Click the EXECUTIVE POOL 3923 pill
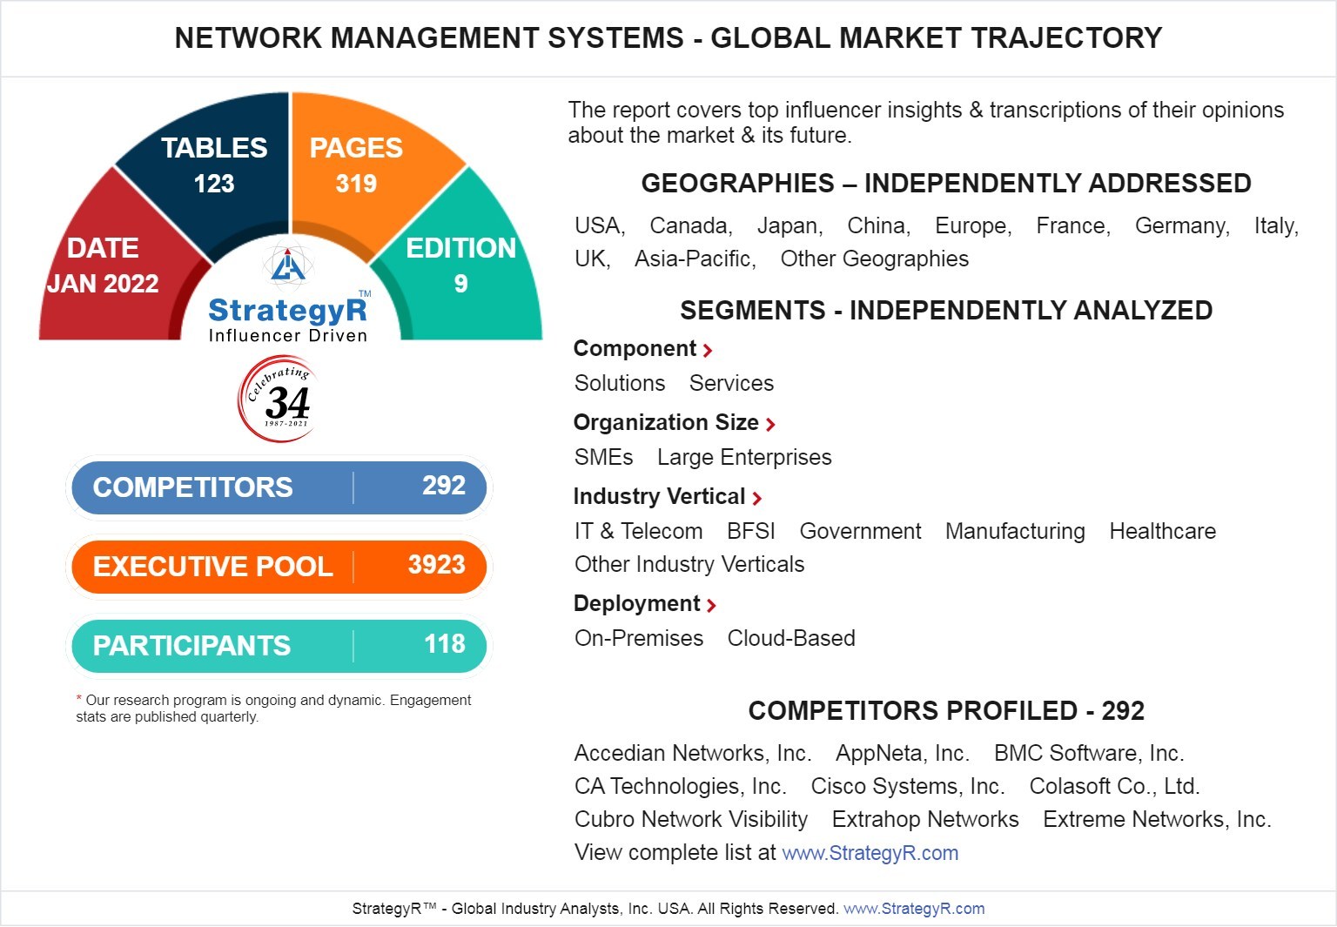The width and height of the screenshot is (1337, 927). pos(279,566)
